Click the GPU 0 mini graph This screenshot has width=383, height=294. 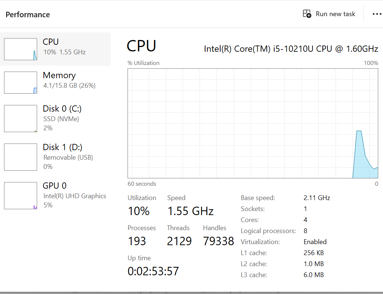(x=21, y=196)
